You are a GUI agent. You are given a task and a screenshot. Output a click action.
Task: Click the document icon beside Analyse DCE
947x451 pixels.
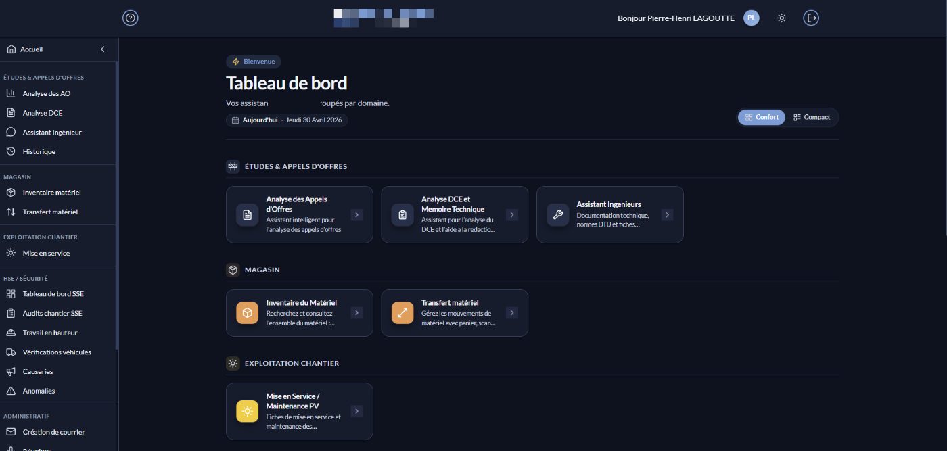pos(11,113)
